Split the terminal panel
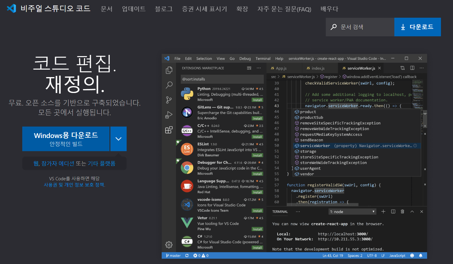 pyautogui.click(x=393, y=211)
